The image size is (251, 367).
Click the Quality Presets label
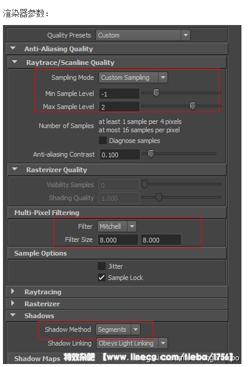[69, 35]
